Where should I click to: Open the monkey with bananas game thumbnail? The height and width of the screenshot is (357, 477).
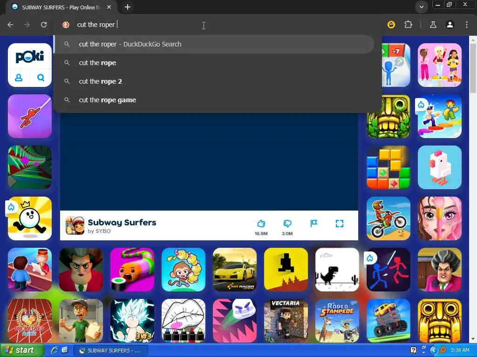[184, 270]
